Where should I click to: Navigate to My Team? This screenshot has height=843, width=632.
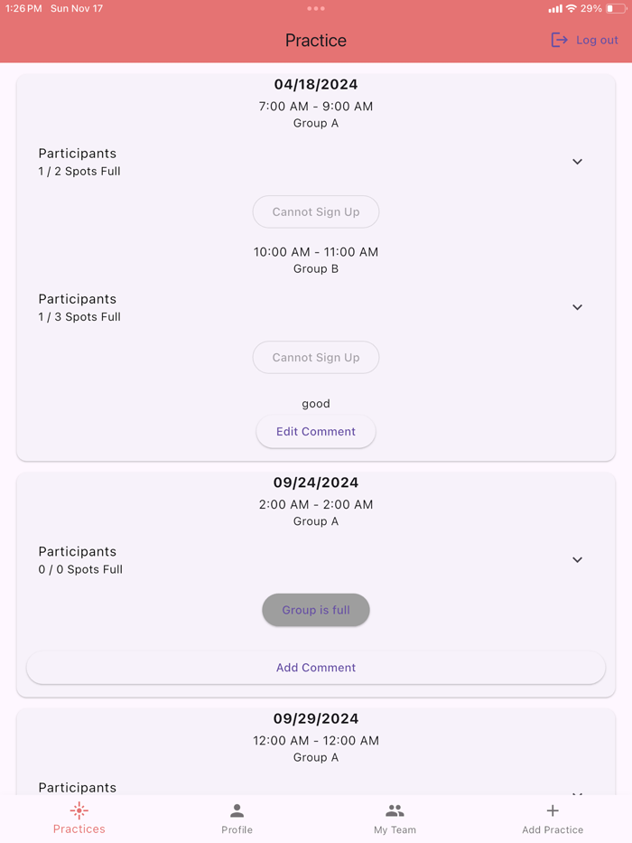395,818
